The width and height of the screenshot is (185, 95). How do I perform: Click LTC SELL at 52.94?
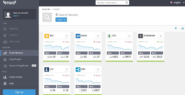pyautogui.click(x=50, y=89)
